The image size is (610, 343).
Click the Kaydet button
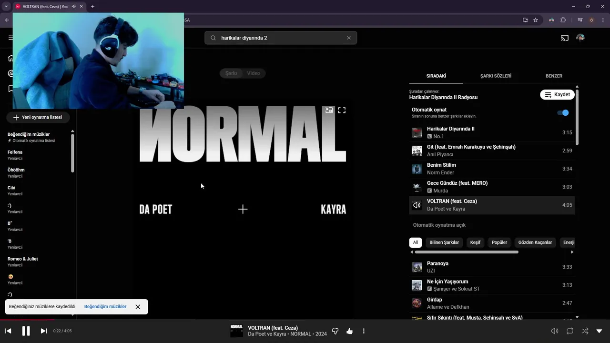(x=557, y=94)
